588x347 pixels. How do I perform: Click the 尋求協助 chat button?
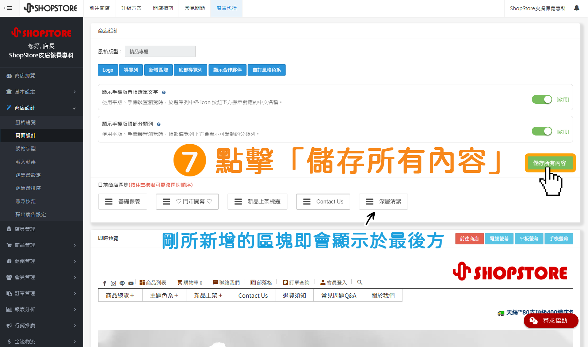click(551, 321)
